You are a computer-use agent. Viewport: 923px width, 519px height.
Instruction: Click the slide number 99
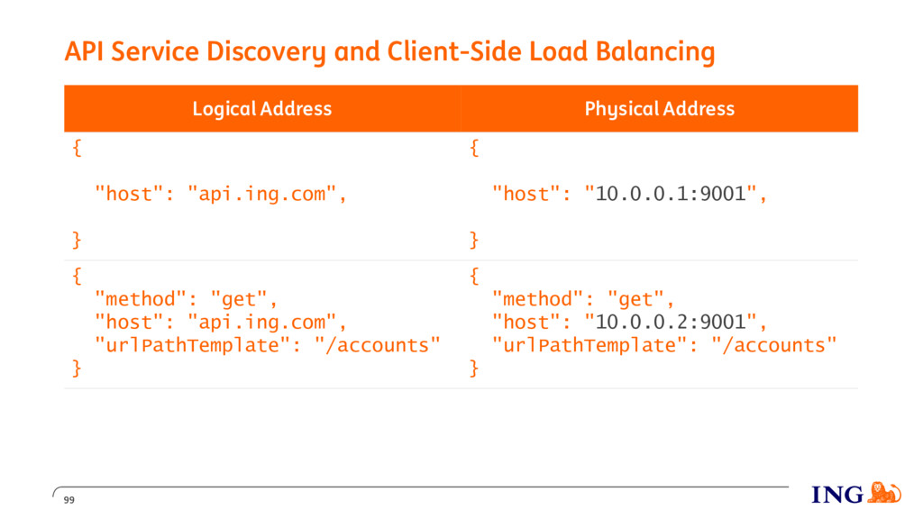coord(69,500)
